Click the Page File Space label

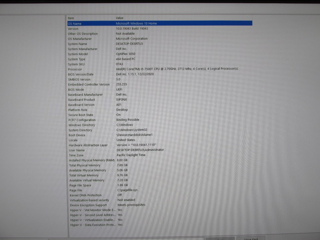pos(80,185)
